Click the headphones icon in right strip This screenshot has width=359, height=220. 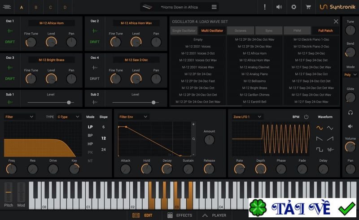350,112
